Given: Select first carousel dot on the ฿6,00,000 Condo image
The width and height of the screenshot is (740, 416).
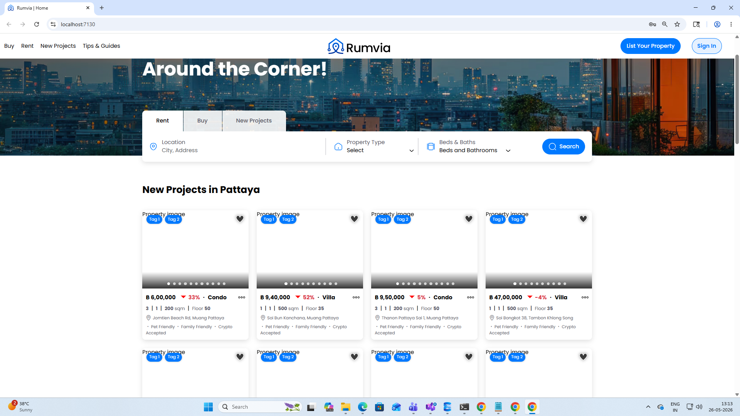Looking at the screenshot, I should coord(168,284).
